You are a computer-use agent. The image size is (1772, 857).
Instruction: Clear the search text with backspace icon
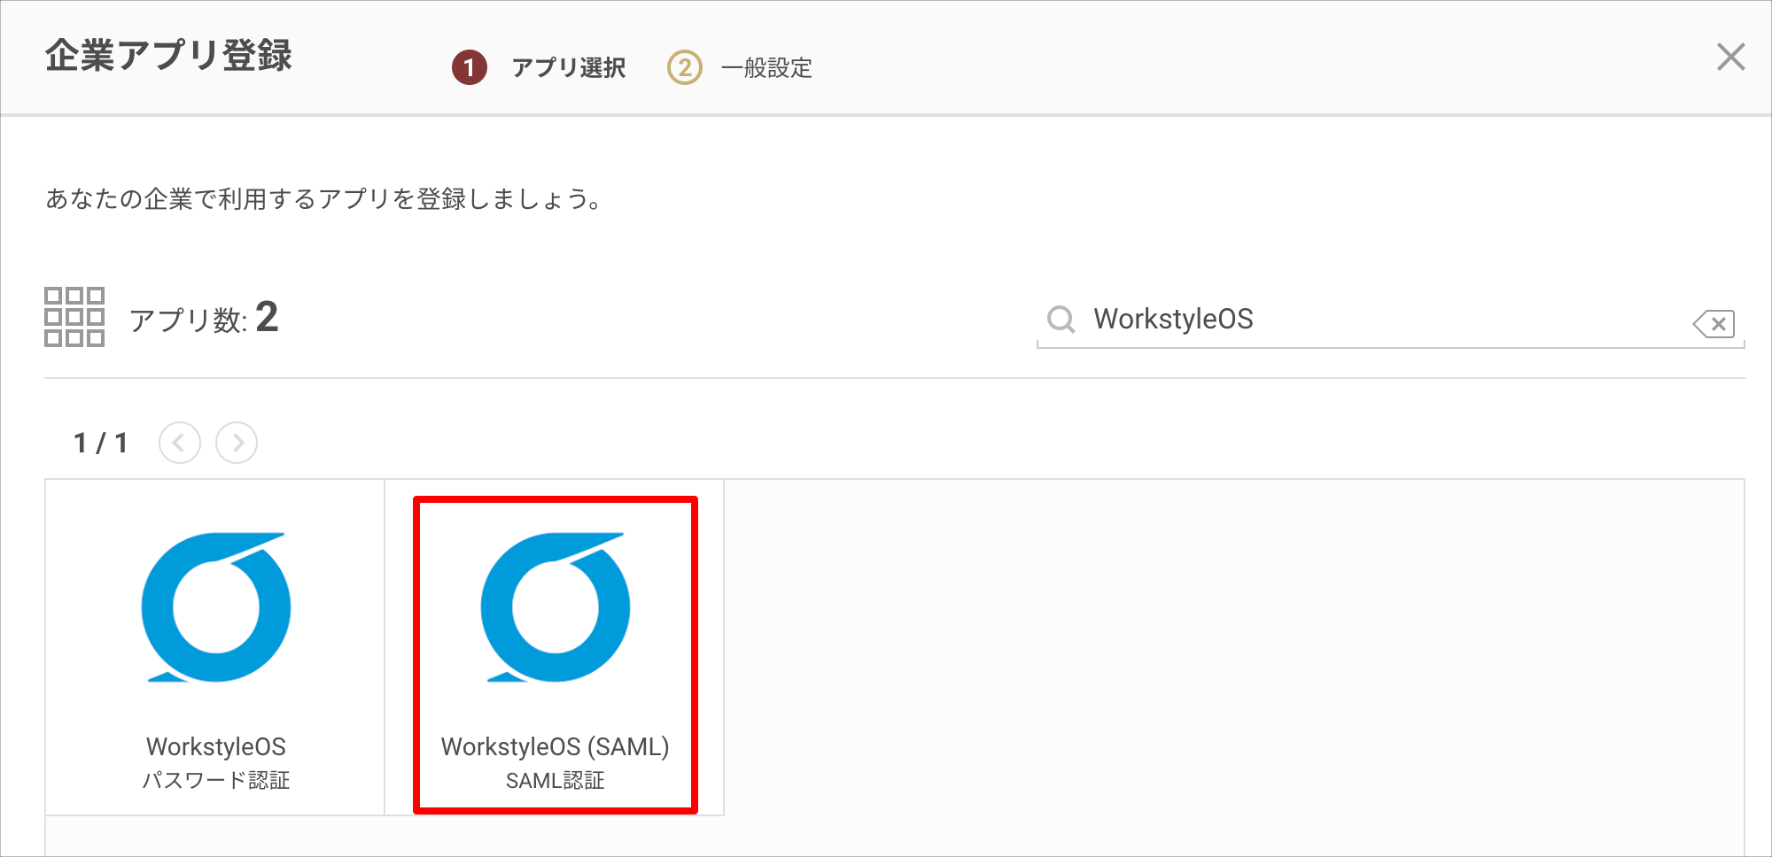1714,324
